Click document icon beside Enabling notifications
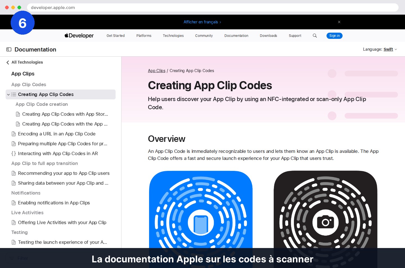 [13, 203]
